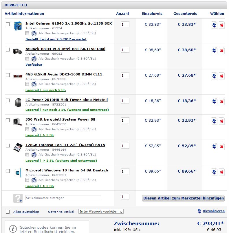Image resolution: width=229 pixels, height=233 pixels.
Task: Select the 350 Watt be quiet! row checkbox
Action: (8, 120)
